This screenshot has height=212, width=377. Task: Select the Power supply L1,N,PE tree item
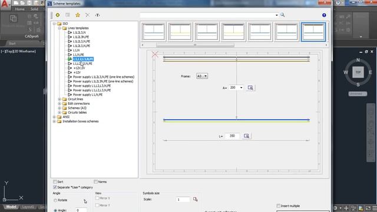88,95
